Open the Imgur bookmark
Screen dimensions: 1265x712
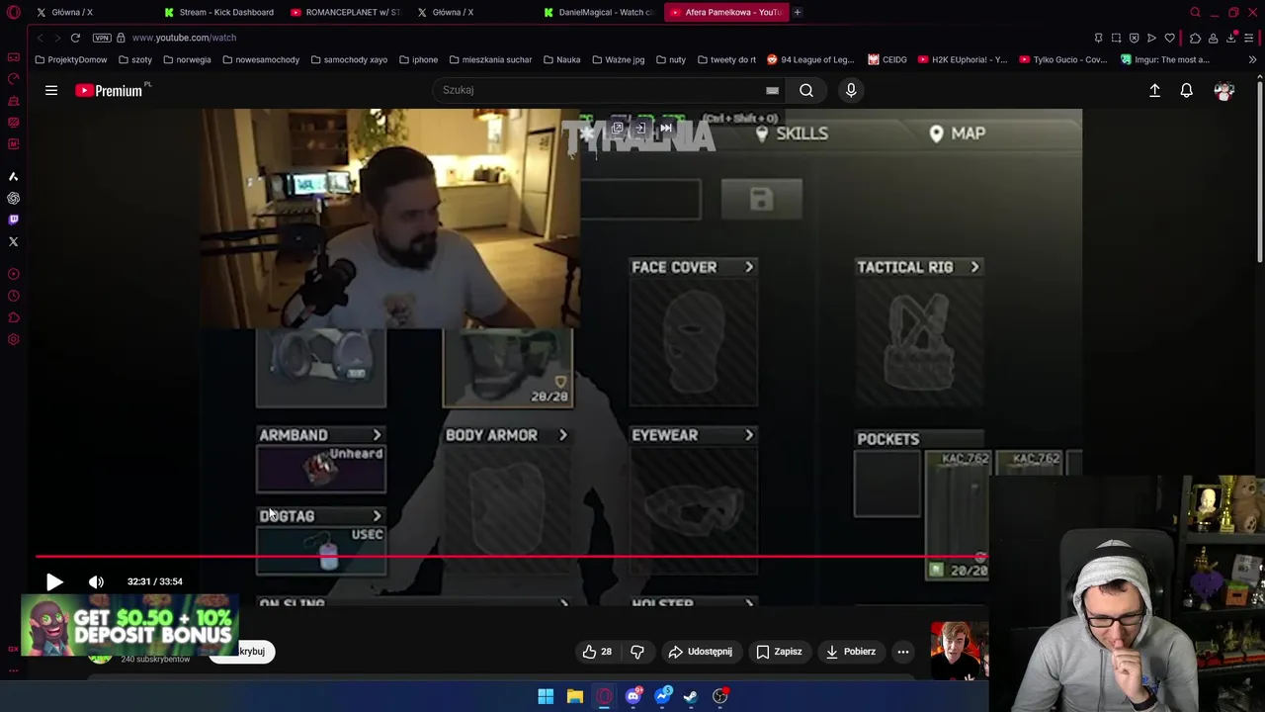1165,59
